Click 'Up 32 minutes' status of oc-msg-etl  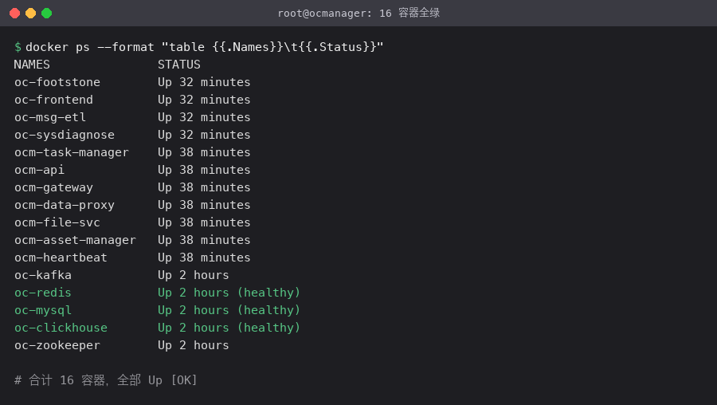point(205,117)
